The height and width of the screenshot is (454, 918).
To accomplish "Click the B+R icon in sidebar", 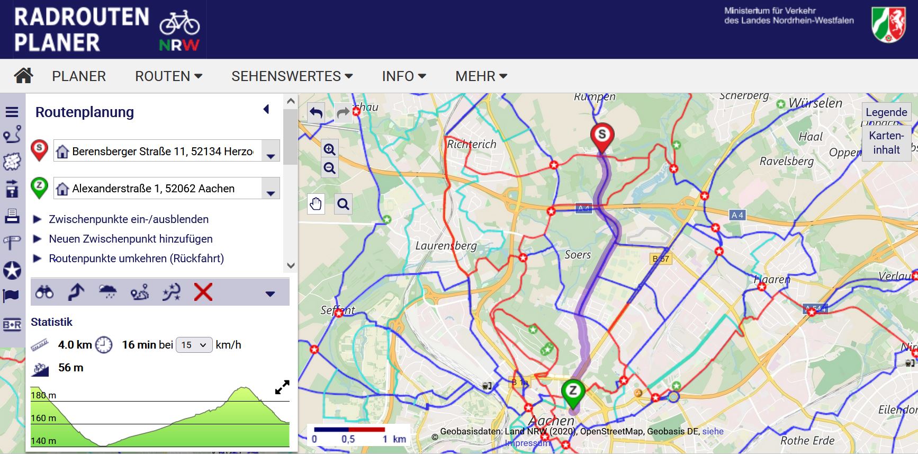I will (12, 325).
